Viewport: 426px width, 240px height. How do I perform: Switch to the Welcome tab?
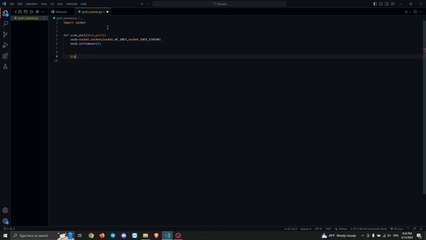click(61, 12)
